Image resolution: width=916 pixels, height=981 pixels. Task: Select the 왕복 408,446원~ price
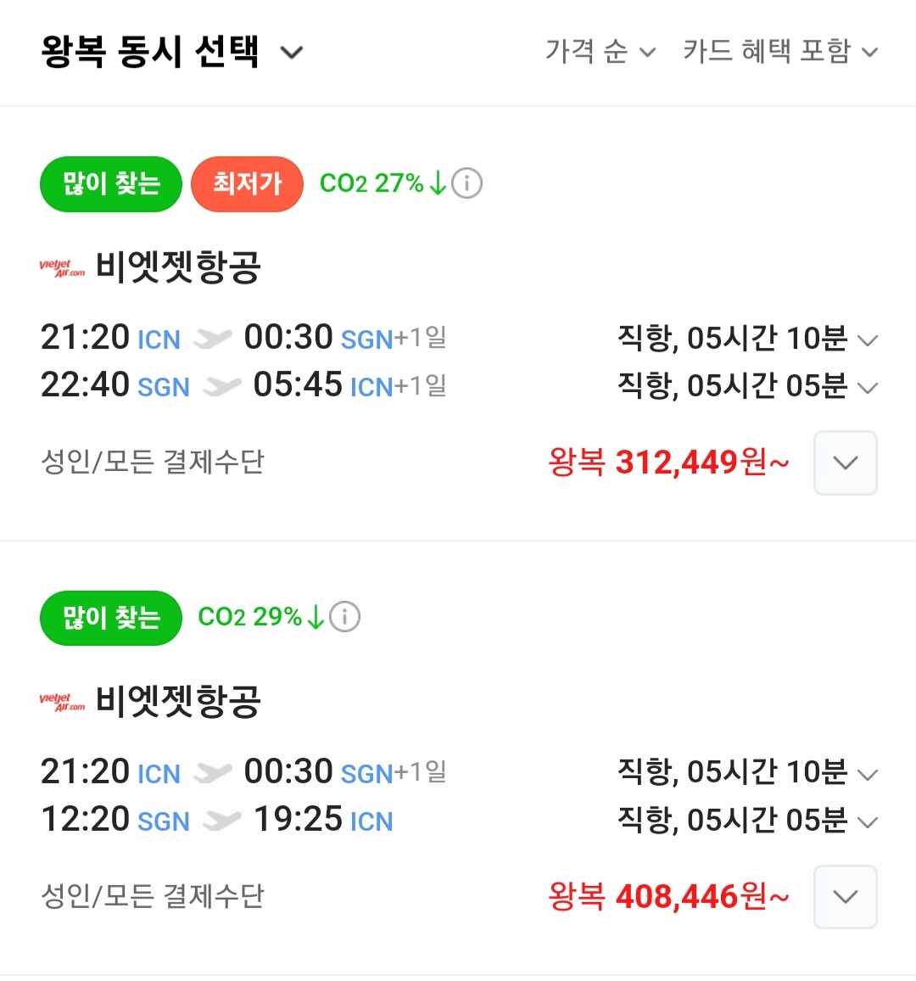coord(668,897)
